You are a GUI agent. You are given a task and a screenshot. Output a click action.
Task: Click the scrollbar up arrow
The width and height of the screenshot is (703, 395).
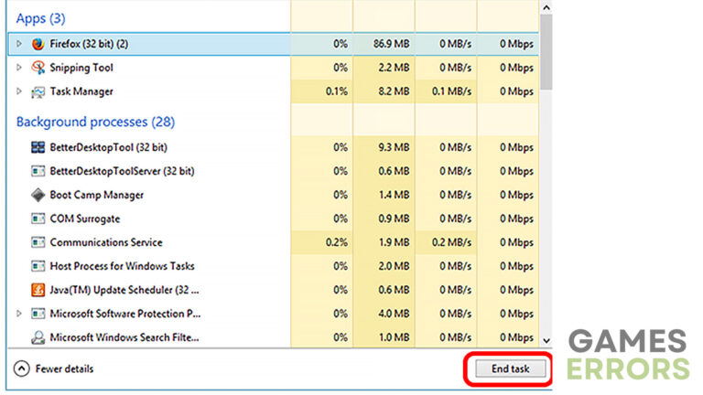546,7
